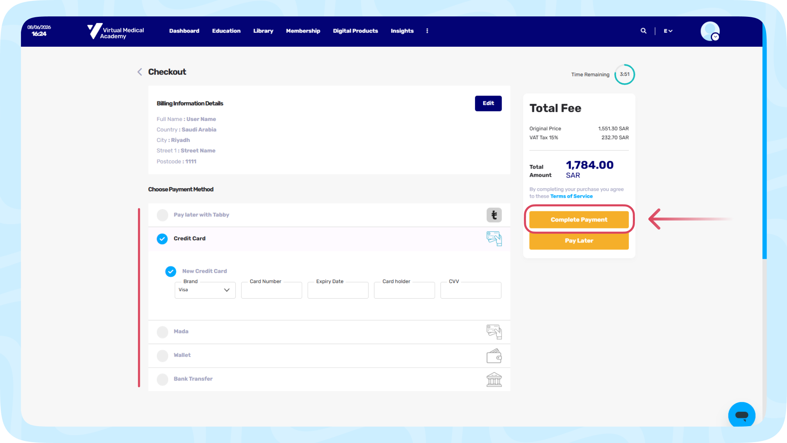Click the Credit Card hand icon

click(x=494, y=238)
